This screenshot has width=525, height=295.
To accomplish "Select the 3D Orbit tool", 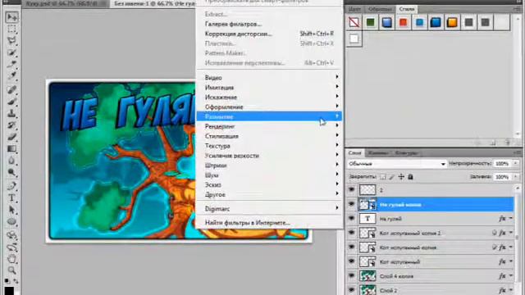I will pyautogui.click(x=11, y=247).
